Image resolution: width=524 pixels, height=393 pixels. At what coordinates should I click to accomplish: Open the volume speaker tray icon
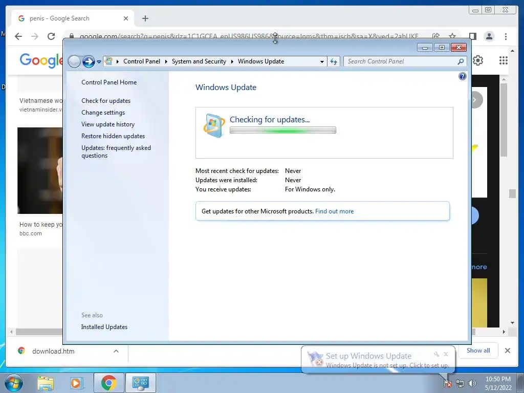472,384
